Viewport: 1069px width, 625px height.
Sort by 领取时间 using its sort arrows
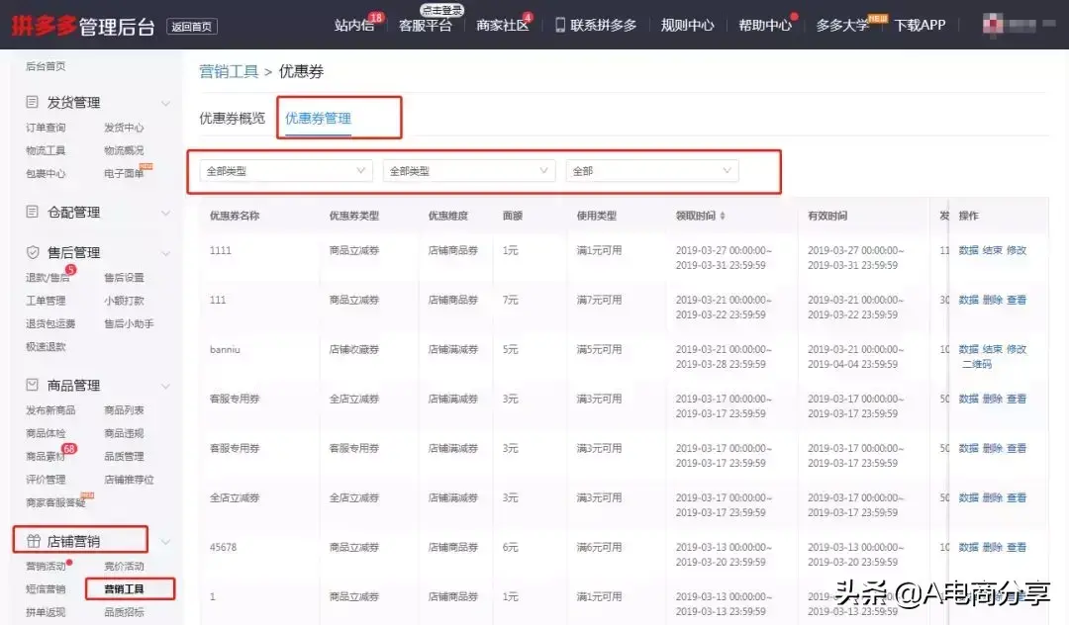pyautogui.click(x=722, y=216)
